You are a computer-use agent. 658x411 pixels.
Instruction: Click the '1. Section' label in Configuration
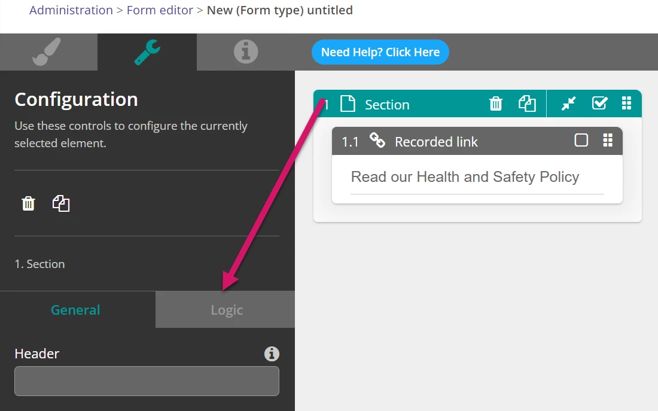click(x=40, y=264)
